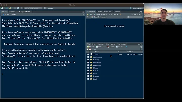Save the workspace using the disk icon

point(91,14)
